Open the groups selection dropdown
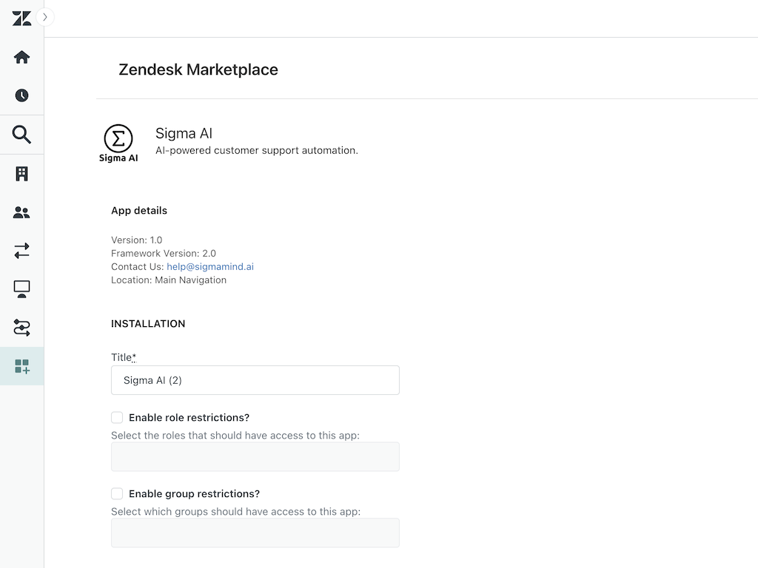The width and height of the screenshot is (758, 568). tap(255, 532)
